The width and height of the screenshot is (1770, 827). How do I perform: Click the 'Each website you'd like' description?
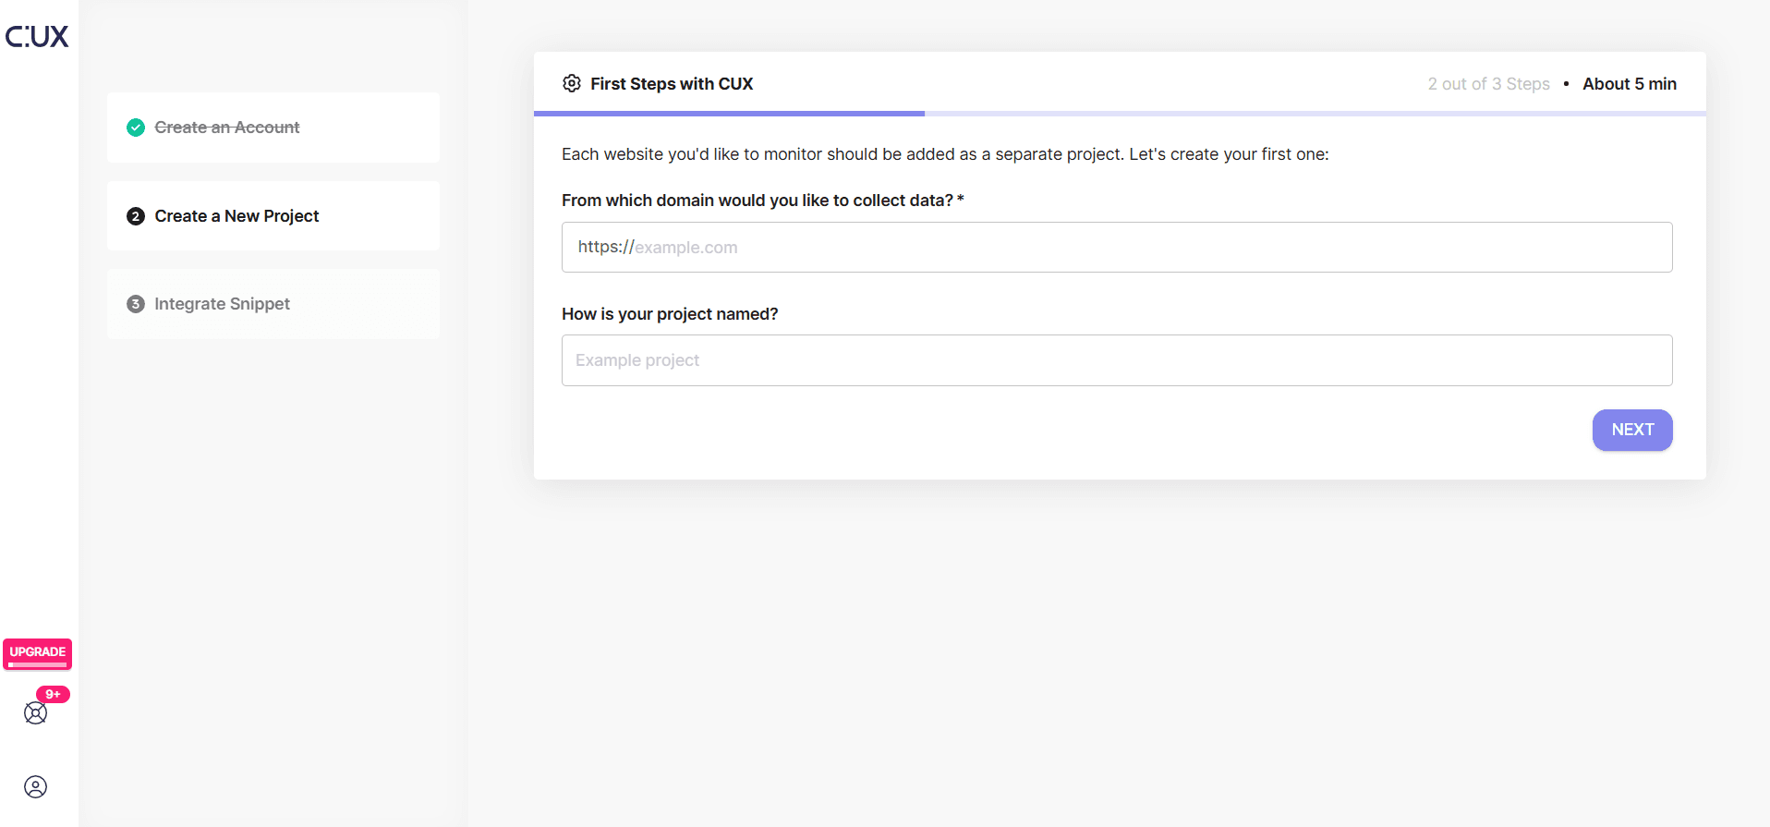(945, 154)
